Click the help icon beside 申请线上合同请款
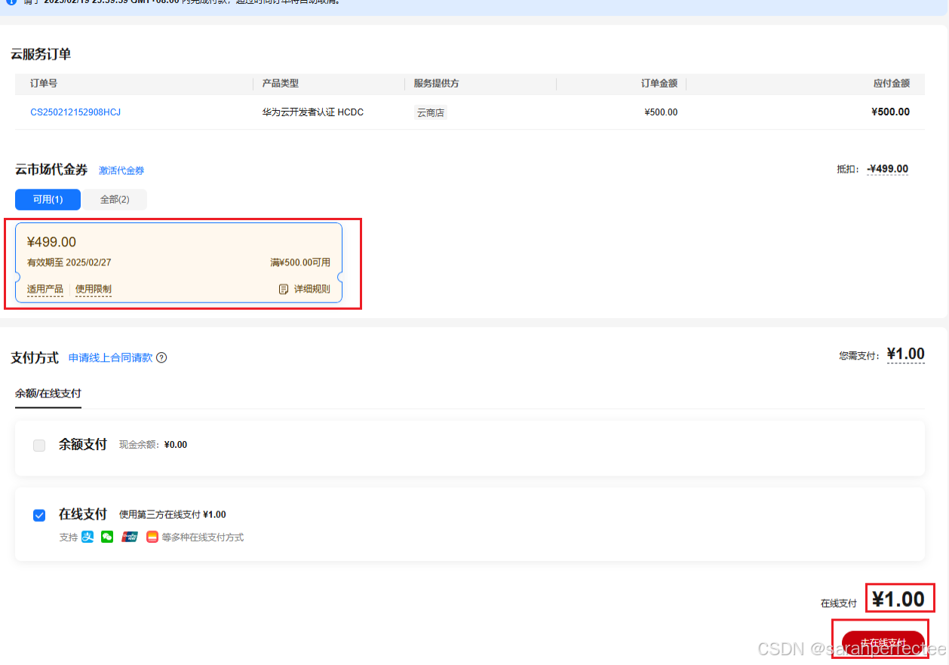This screenshot has height=665, width=949. click(161, 357)
